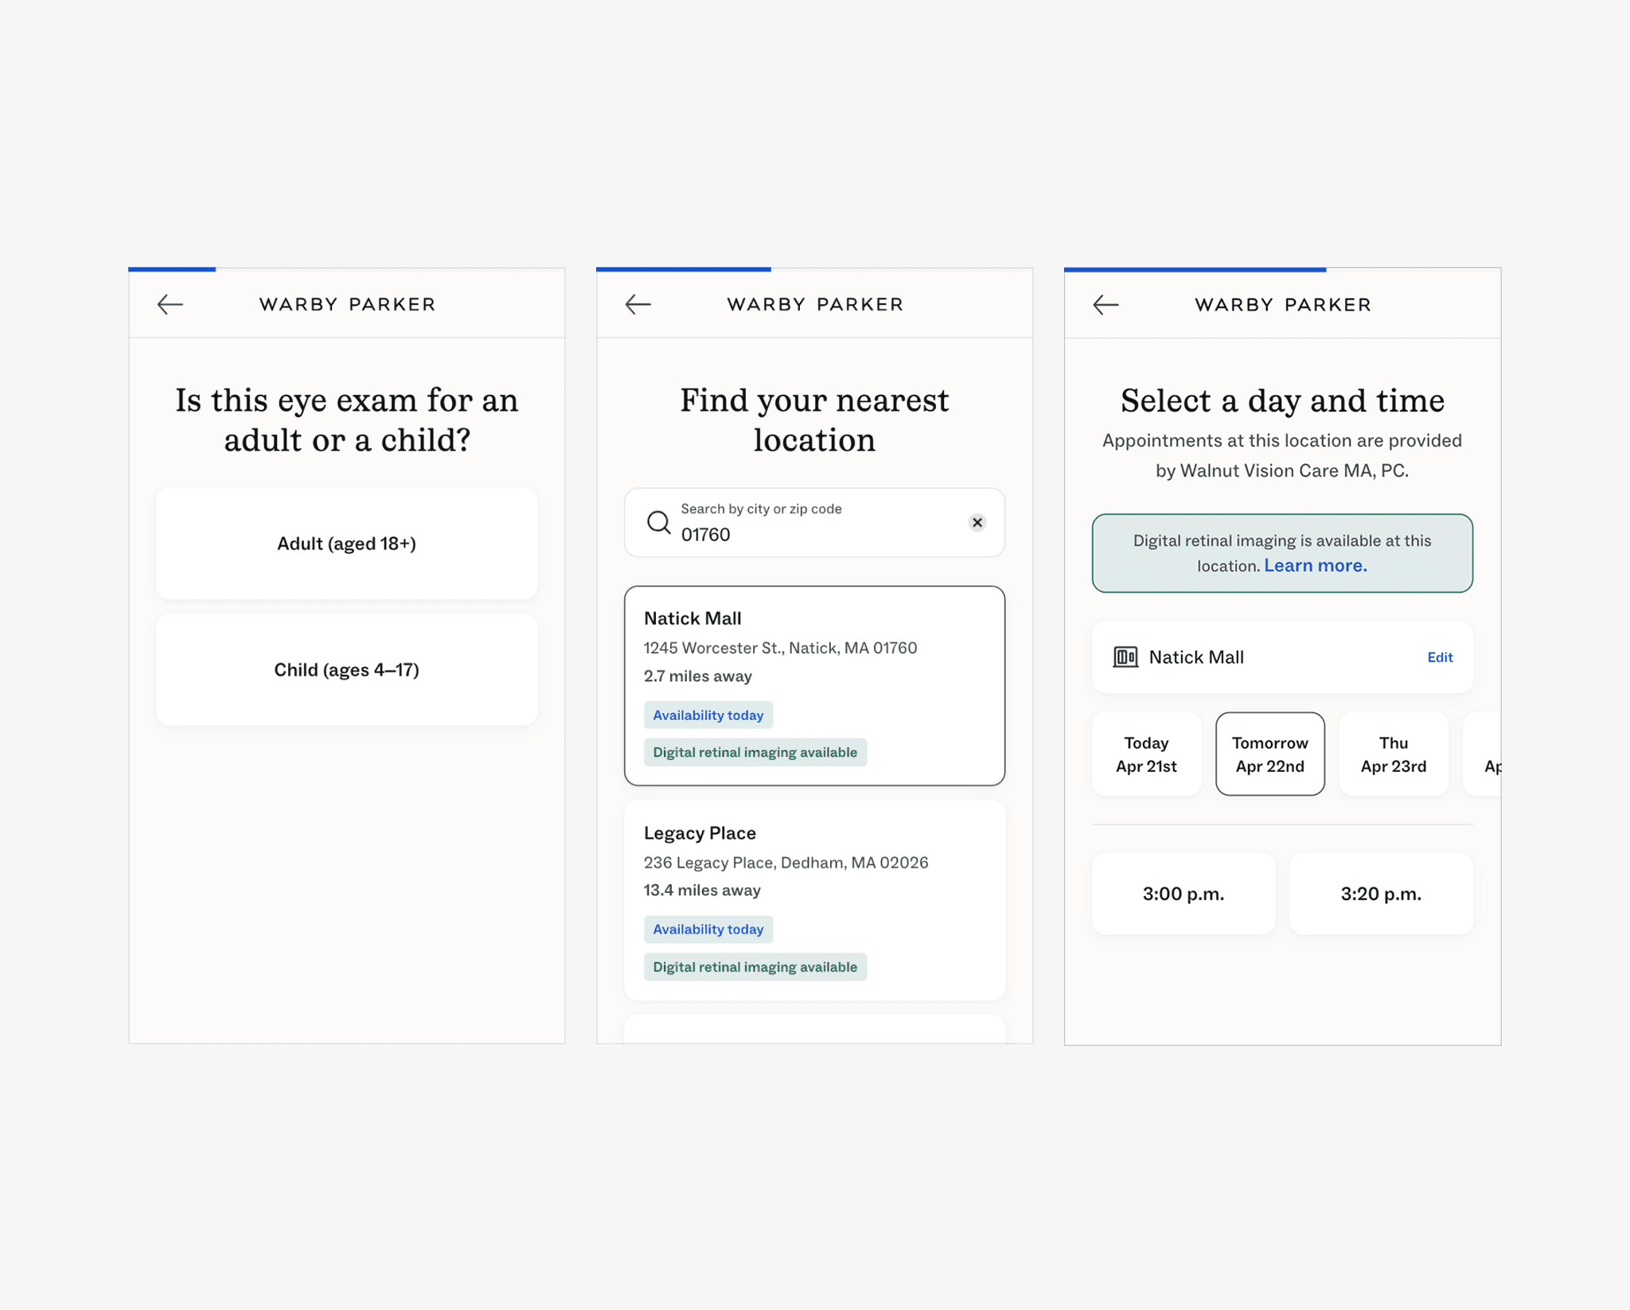This screenshot has width=1630, height=1310.
Task: Select the Legacy Place location card
Action: pos(814,899)
